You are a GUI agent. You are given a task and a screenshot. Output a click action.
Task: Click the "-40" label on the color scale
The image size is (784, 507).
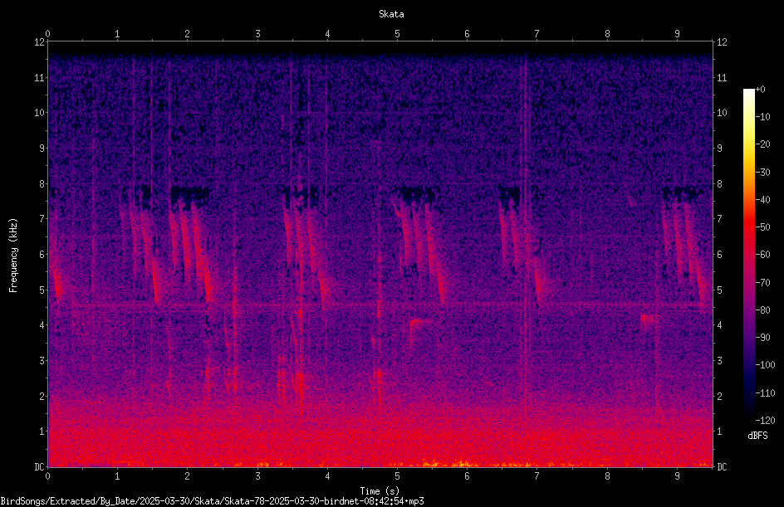point(762,200)
